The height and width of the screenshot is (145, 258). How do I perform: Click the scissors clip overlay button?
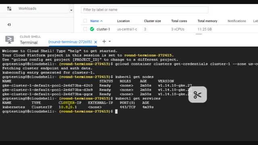point(198,95)
